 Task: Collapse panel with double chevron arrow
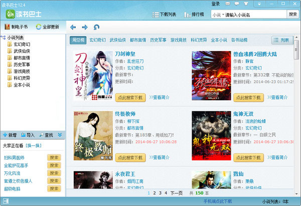tap(60, 135)
